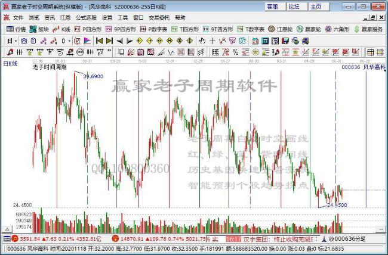This screenshot has width=388, height=255.
Task: Open 赢家服务 with green dollar icon
Action: pyautogui.click(x=368, y=29)
